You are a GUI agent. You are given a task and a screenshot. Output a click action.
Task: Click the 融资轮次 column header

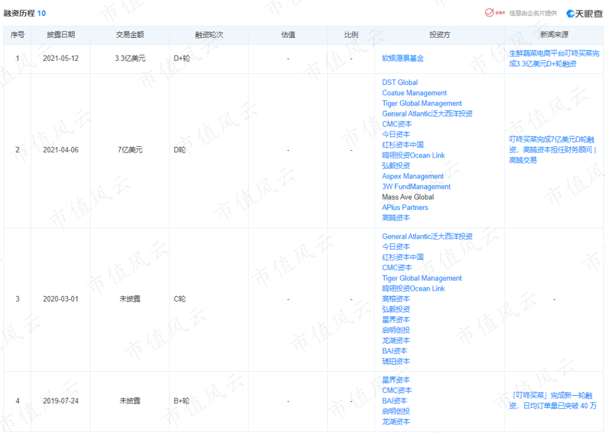click(x=209, y=35)
